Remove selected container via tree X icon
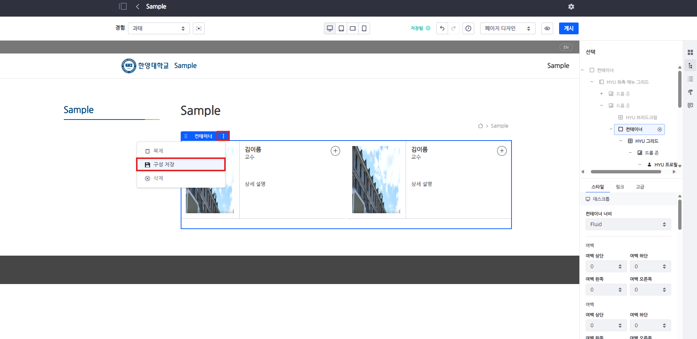The width and height of the screenshot is (697, 339). 660,129
